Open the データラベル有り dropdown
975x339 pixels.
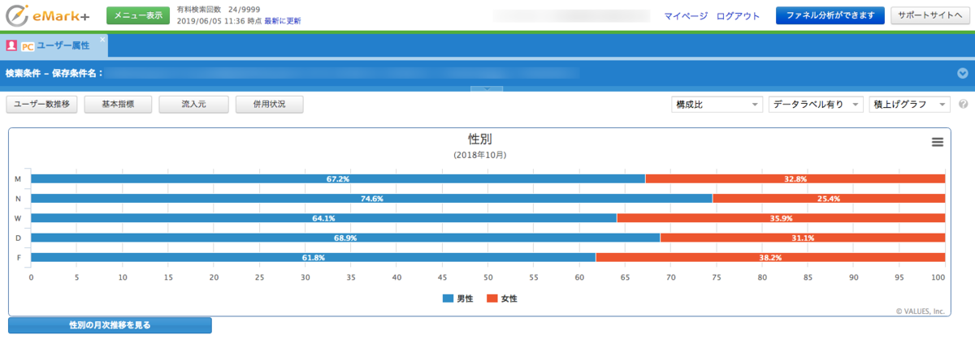[x=815, y=105]
